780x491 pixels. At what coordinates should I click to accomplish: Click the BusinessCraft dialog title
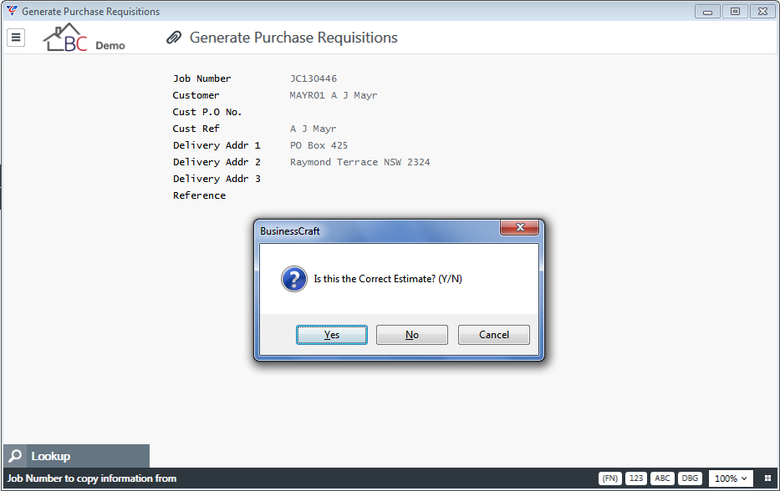[x=290, y=231]
